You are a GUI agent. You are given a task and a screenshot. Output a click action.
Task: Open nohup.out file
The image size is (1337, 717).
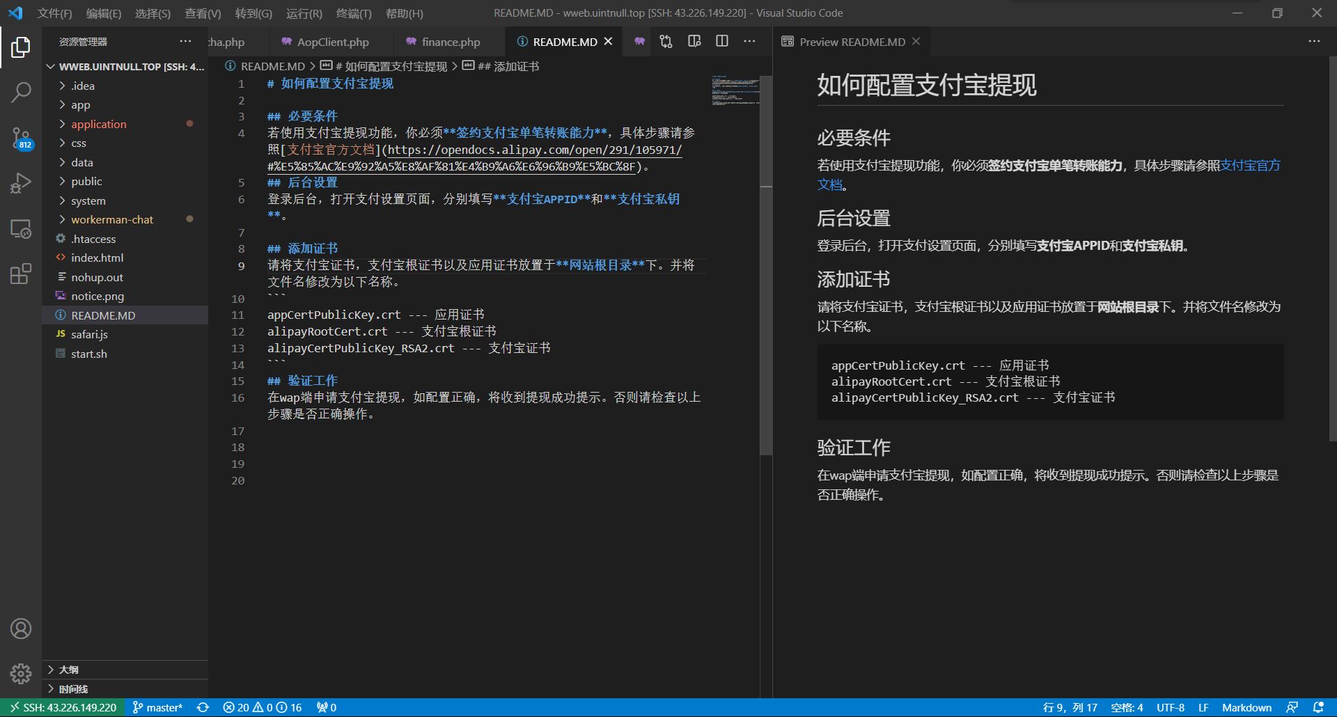[125, 277]
